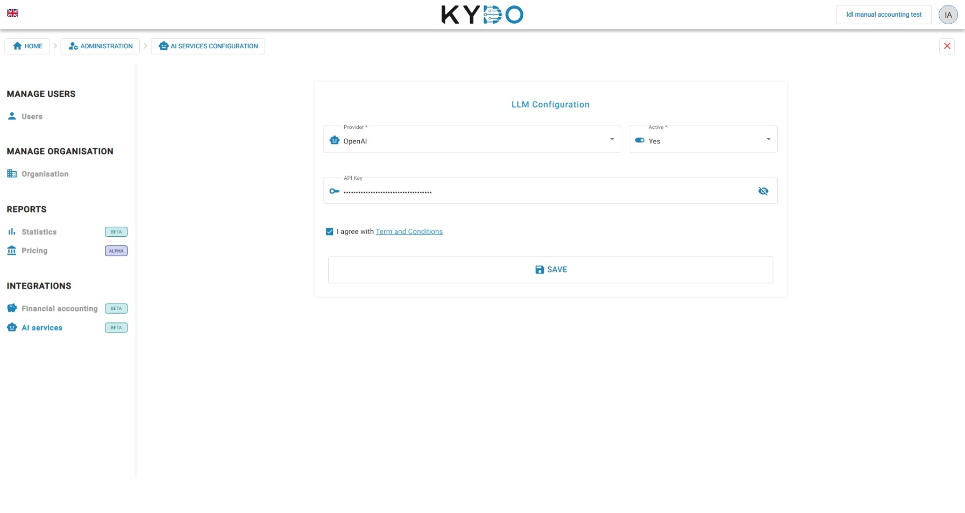
Task: Click the robot icon in the Provider field
Action: click(335, 140)
